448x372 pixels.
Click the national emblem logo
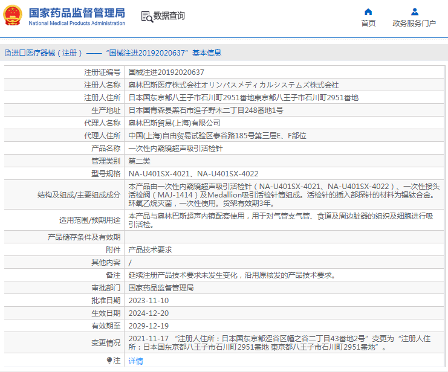click(x=13, y=16)
